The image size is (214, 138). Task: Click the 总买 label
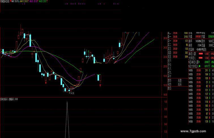(180, 84)
